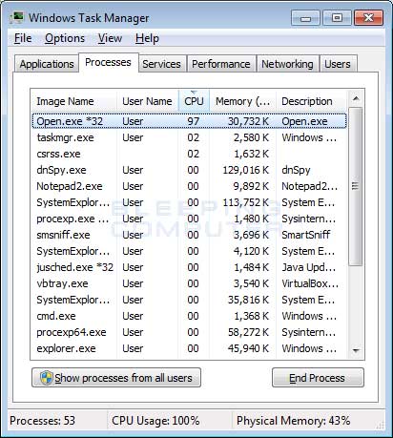Open the File menu
Screen dimensions: 393x438
[x=23, y=38]
